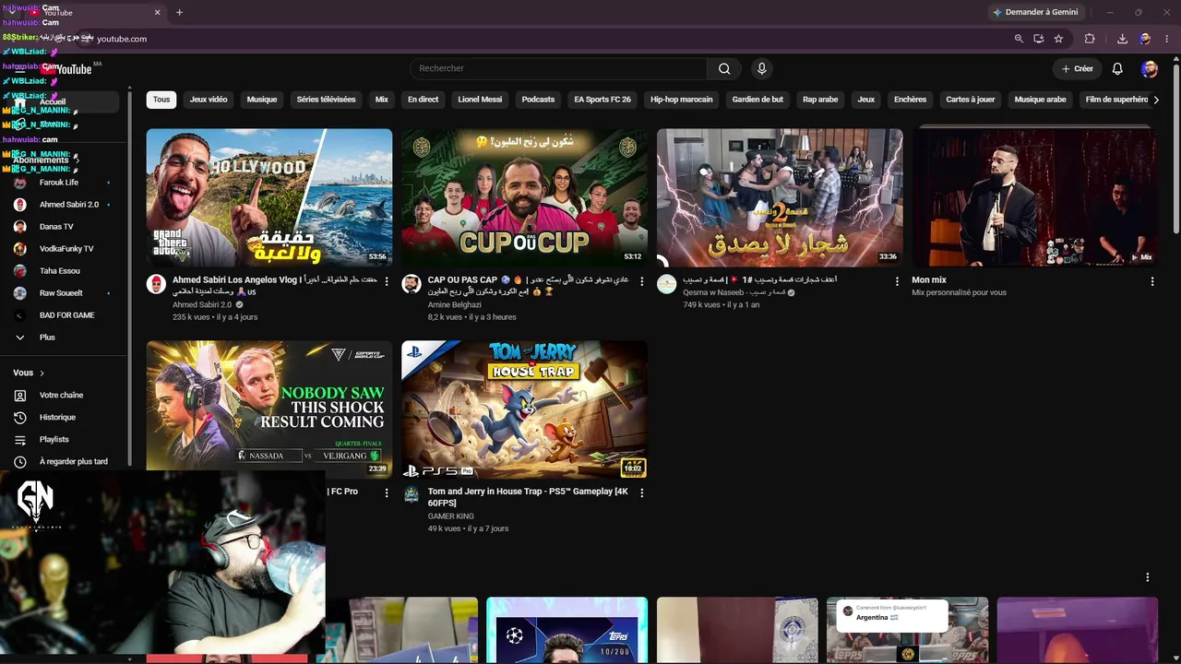
Task: Click the zoom magnifier icon in address bar
Action: tap(1019, 39)
